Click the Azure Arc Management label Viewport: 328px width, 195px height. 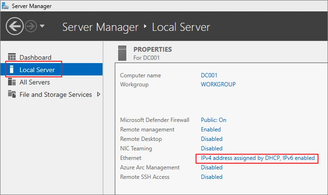pos(150,167)
